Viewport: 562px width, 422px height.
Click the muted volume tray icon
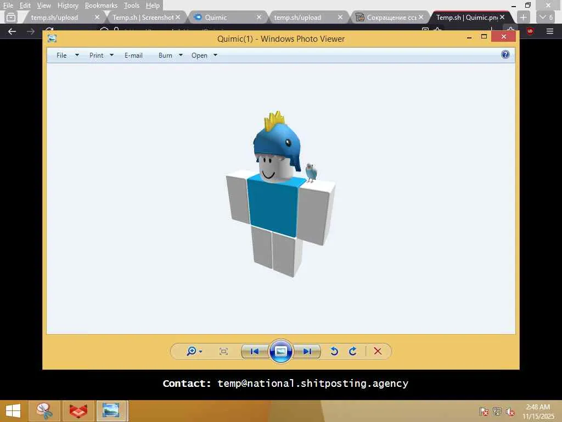click(510, 412)
